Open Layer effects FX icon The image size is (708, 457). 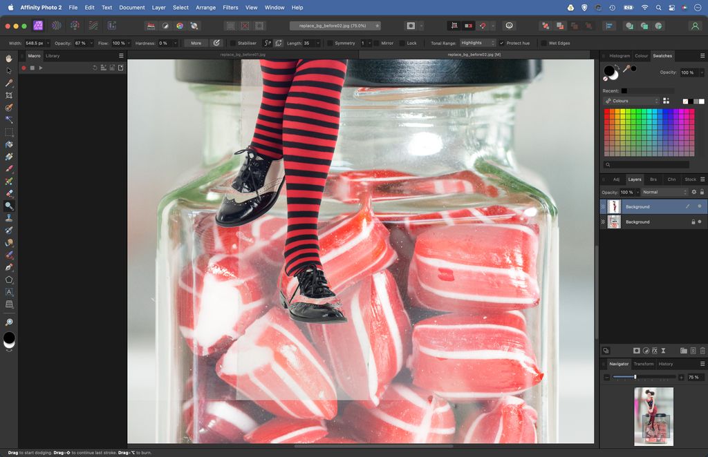(655, 351)
